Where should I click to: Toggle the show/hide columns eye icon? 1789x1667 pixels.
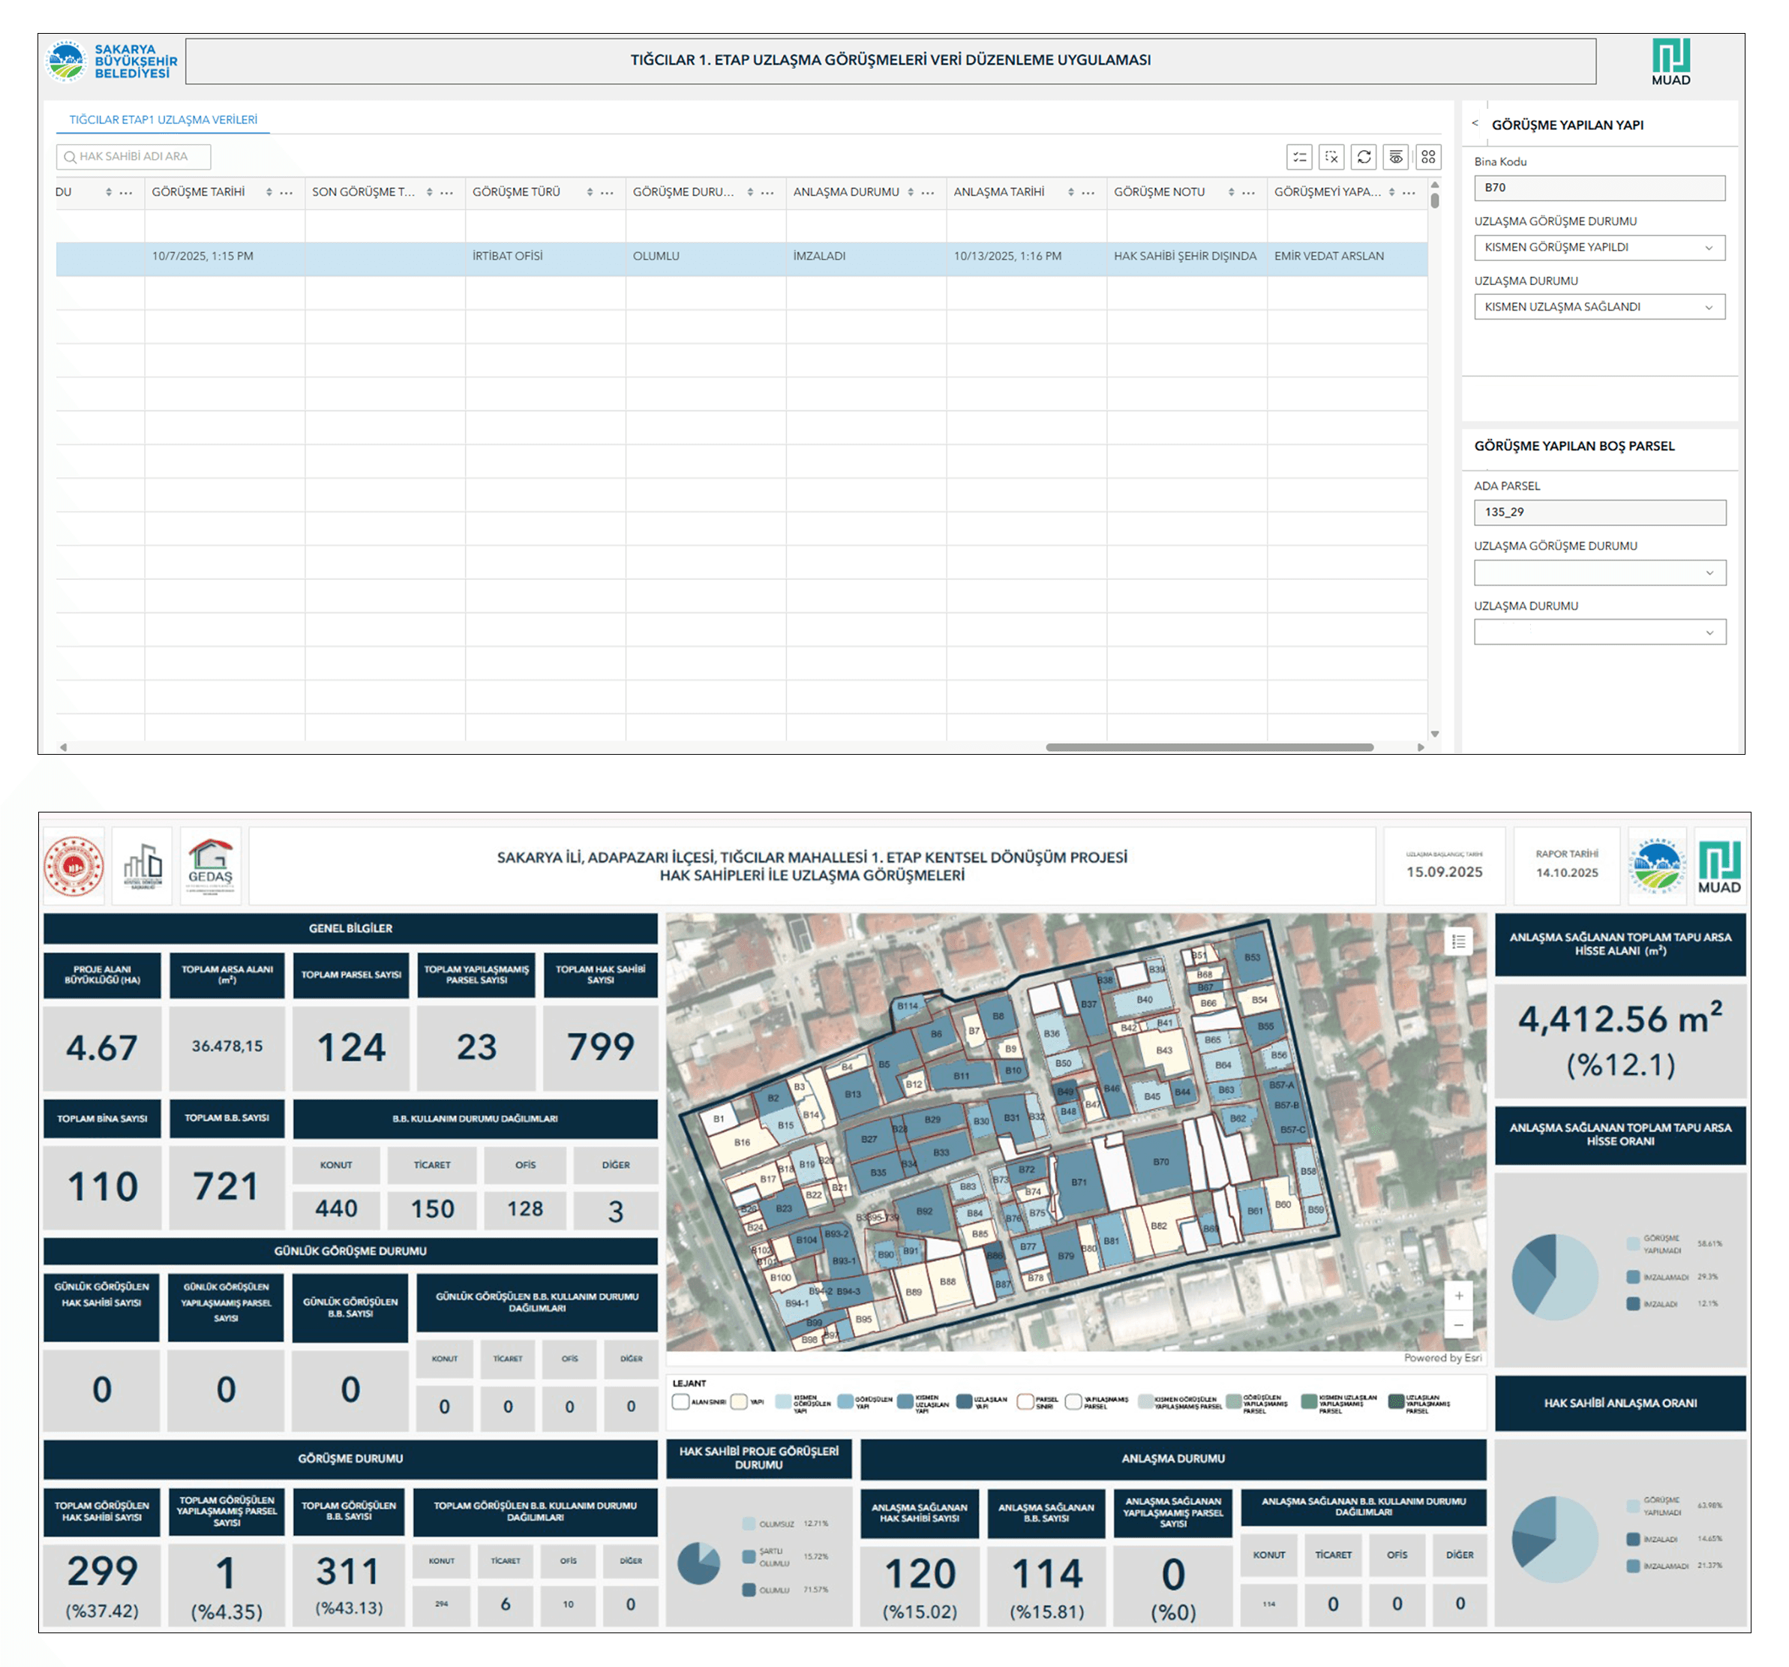1396,157
